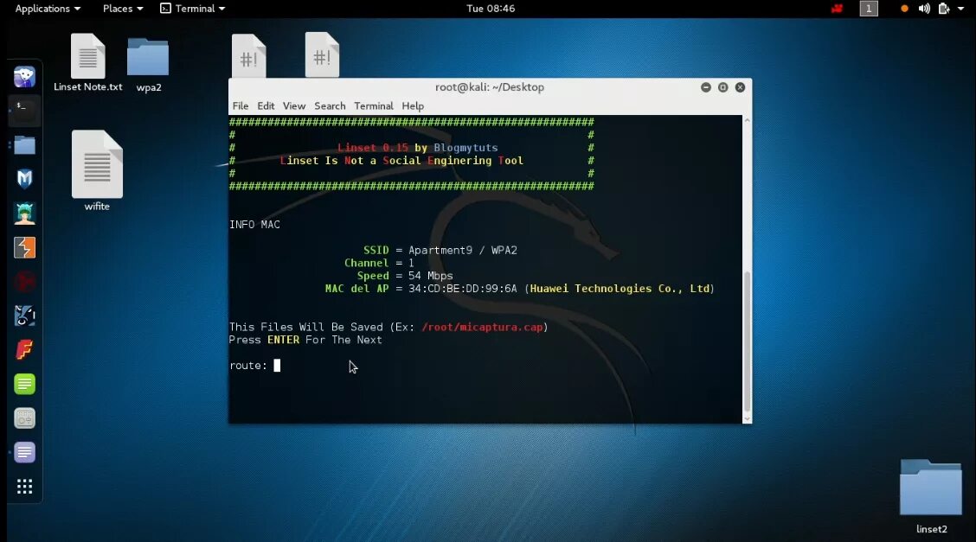
Task: Select the first script file behind terminal
Action: [249, 56]
